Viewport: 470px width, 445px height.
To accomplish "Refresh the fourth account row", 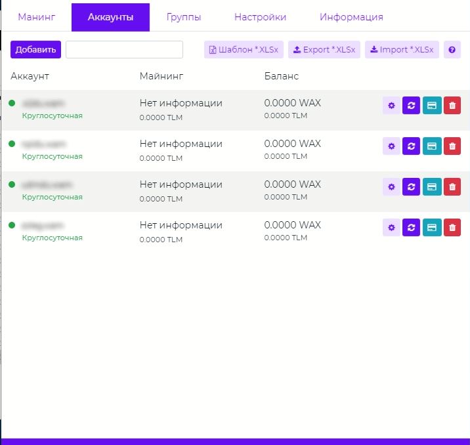I will tap(411, 228).
